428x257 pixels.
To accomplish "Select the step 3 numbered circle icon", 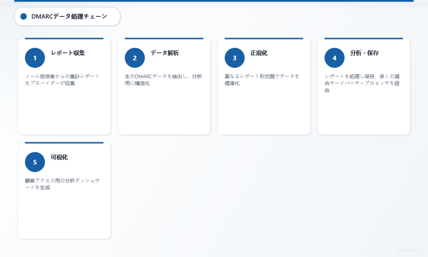I will [x=234, y=57].
